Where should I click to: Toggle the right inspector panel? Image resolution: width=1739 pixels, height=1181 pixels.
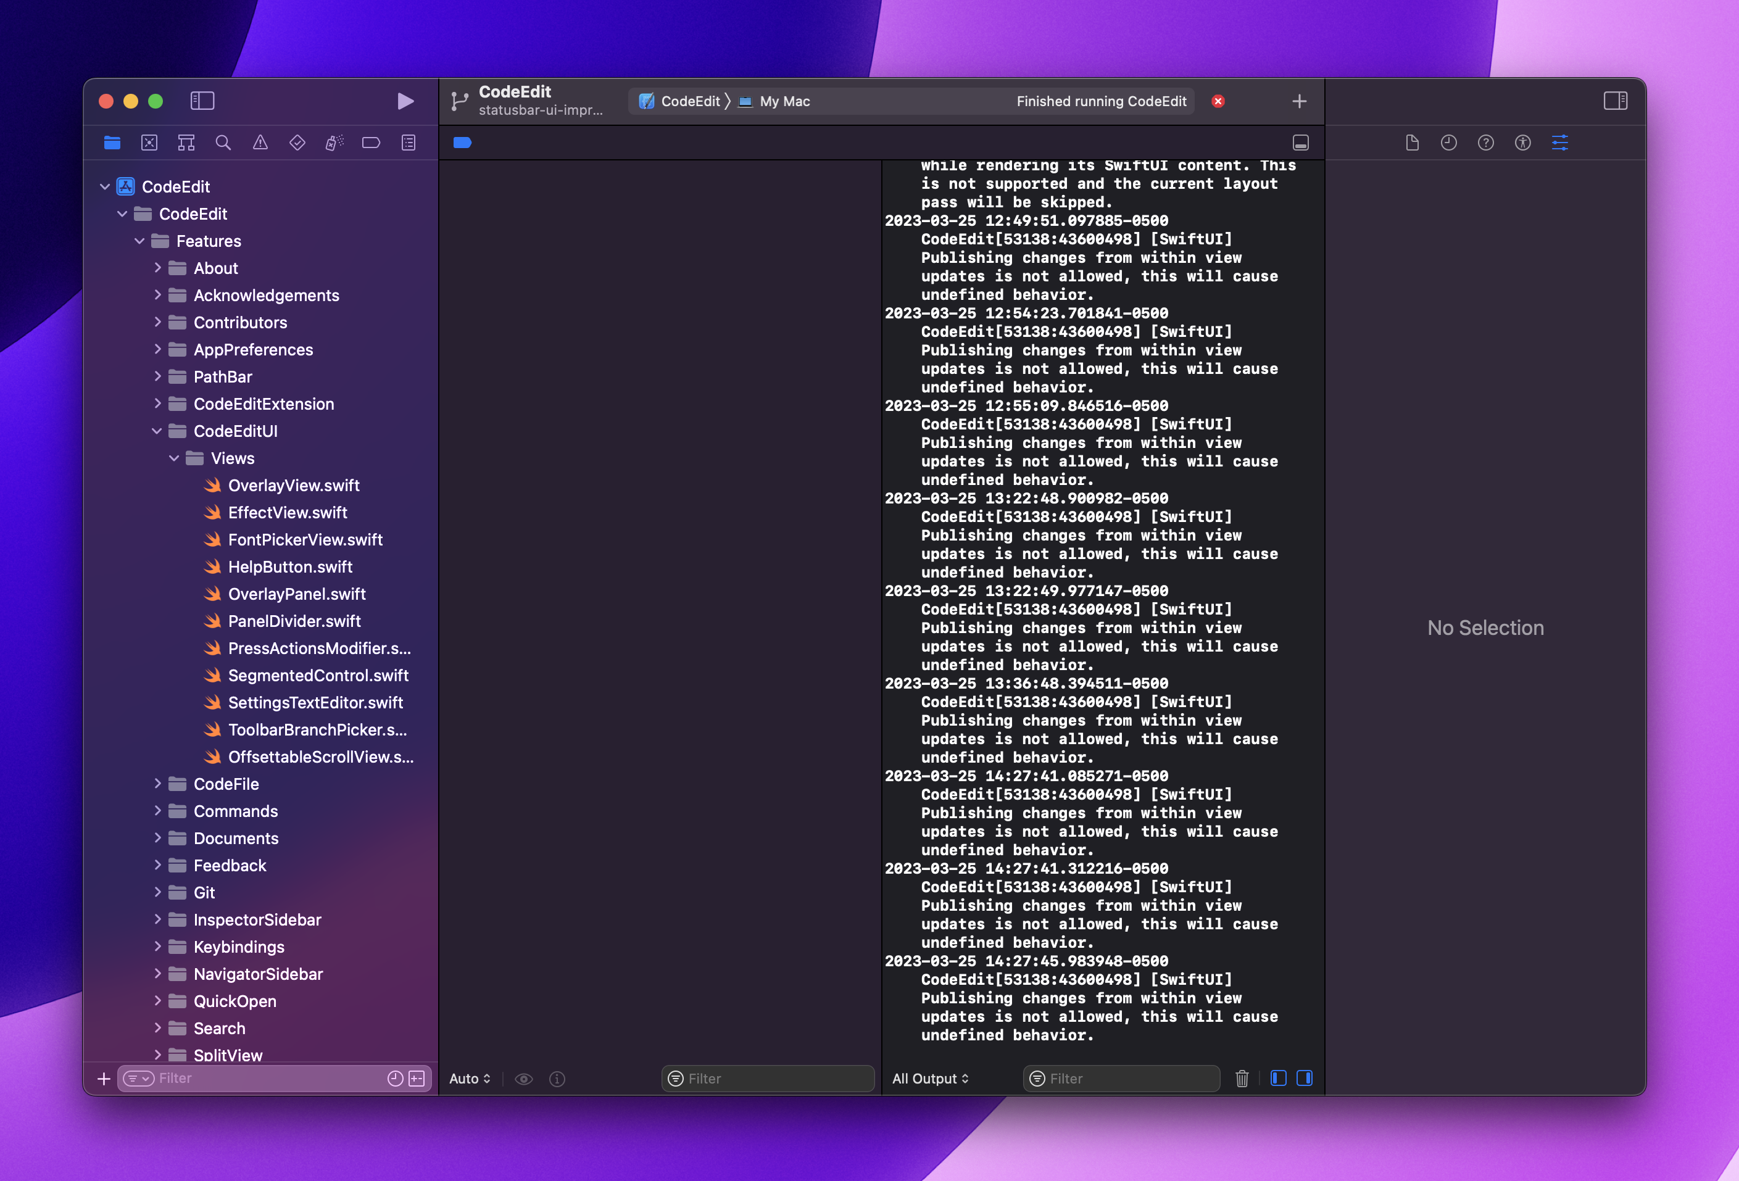point(1615,101)
